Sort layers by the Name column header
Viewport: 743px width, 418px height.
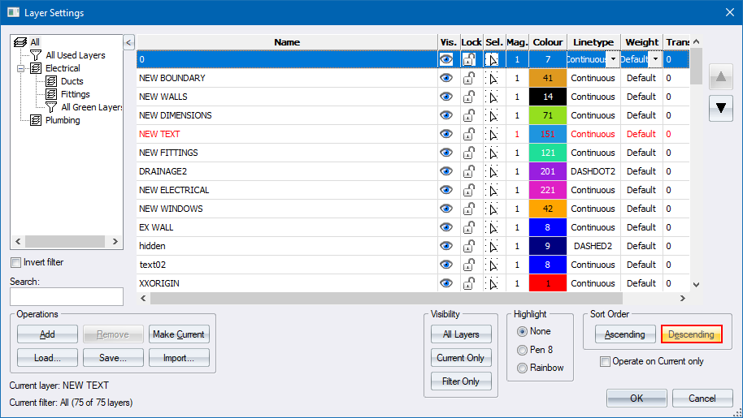pyautogui.click(x=286, y=42)
